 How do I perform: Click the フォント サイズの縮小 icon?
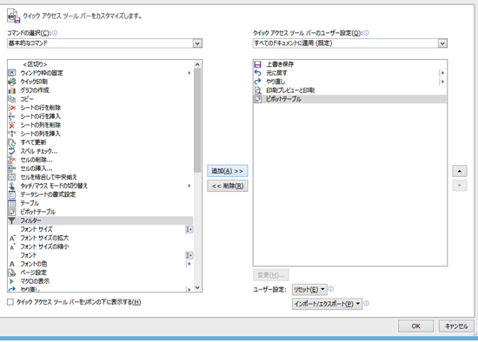(11, 247)
